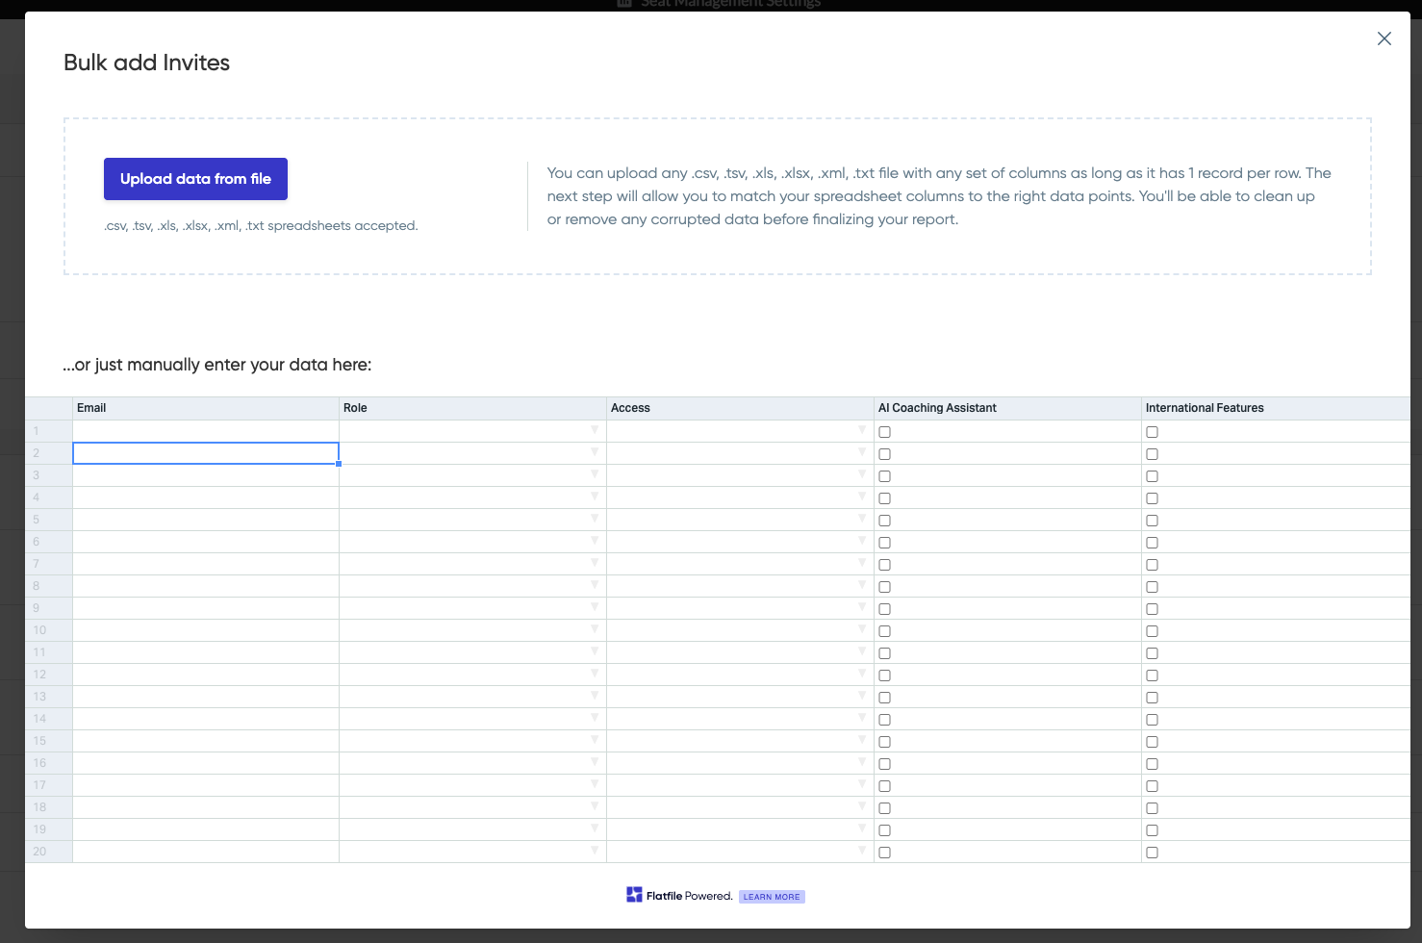Viewport: 1422px width, 943px height.
Task: Click the "Bulk add Invites" heading
Action: 146,63
